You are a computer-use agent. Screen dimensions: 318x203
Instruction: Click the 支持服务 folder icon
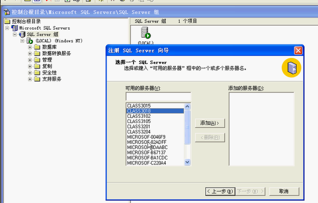[x=37, y=79]
